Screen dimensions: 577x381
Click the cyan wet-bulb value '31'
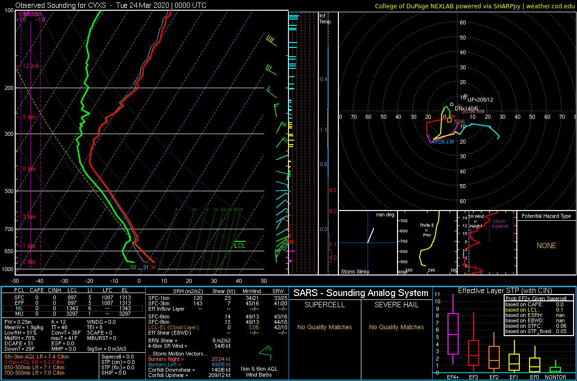145,267
